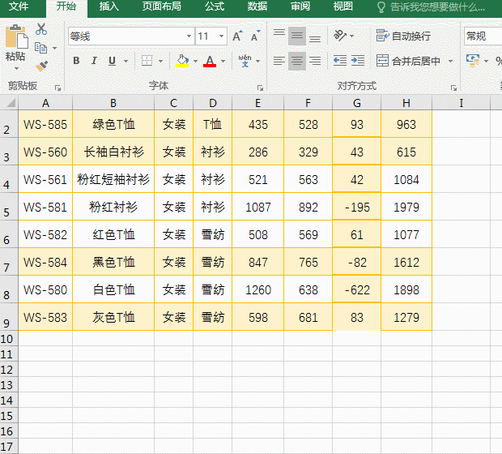502x454 pixels.
Task: Click the 合并后居中 merge and center button
Action: click(409, 61)
